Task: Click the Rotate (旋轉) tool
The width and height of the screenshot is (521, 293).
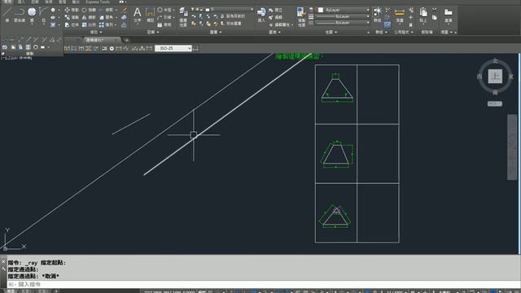Action: point(89,10)
